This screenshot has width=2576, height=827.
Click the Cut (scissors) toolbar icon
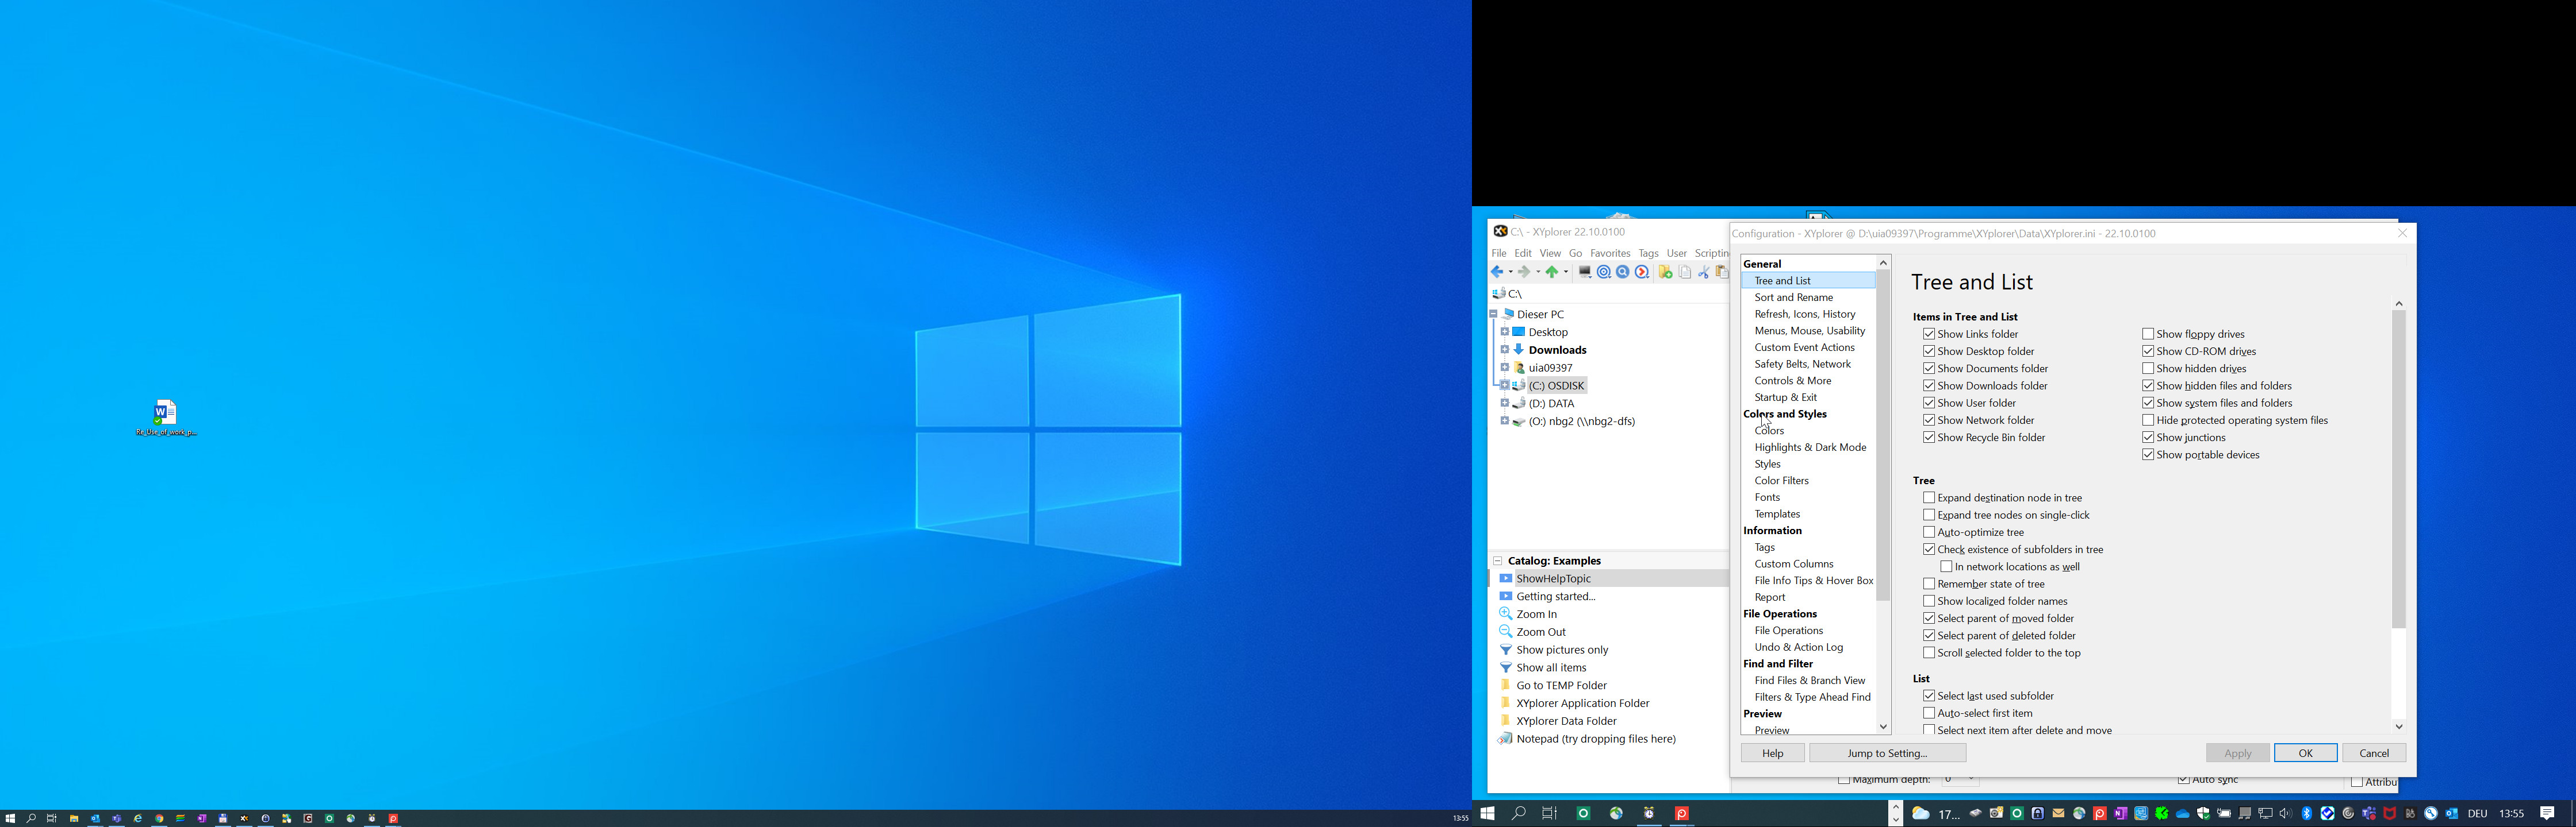(1705, 272)
